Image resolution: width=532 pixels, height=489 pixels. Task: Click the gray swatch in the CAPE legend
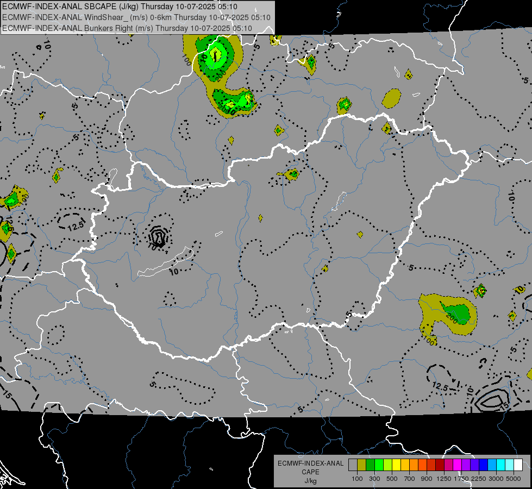(x=353, y=465)
